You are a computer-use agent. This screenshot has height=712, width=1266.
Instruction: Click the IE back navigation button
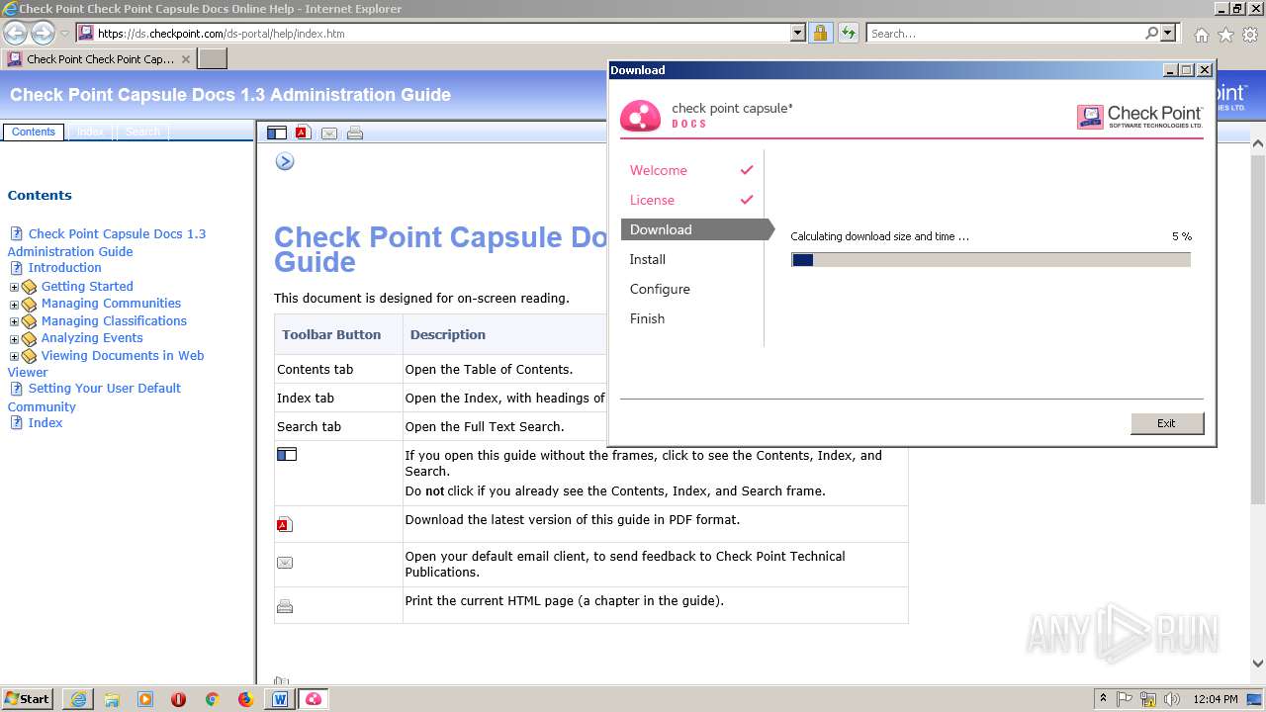pos(16,33)
